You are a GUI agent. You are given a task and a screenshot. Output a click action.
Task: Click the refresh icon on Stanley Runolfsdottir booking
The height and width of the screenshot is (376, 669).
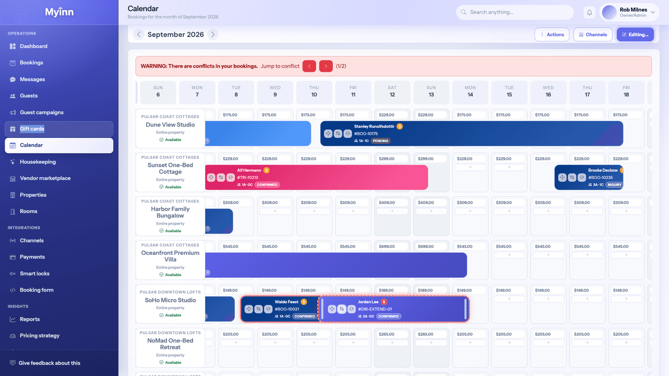tap(347, 134)
